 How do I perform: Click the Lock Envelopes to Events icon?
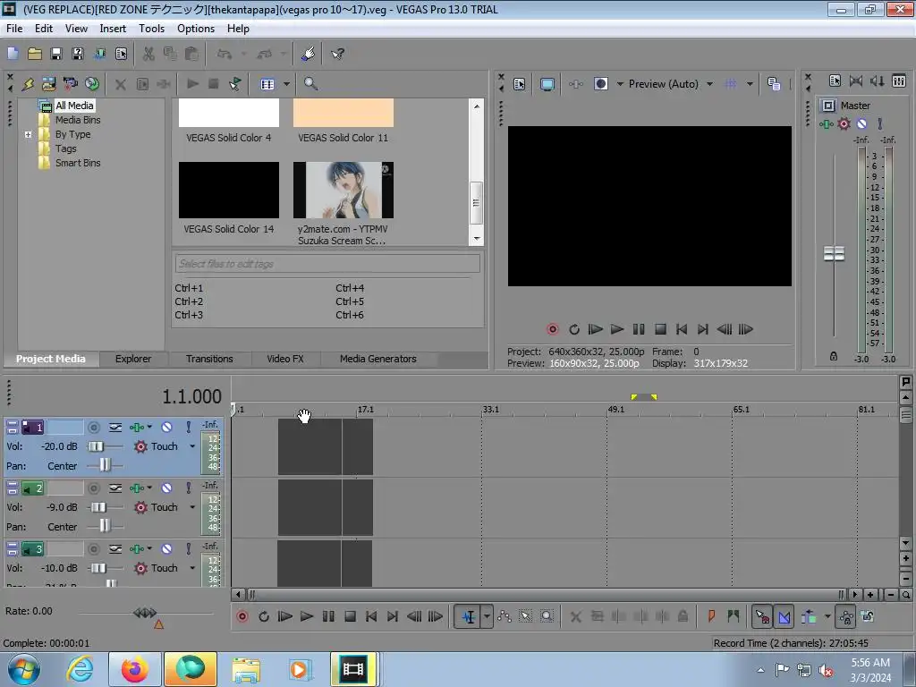(846, 617)
